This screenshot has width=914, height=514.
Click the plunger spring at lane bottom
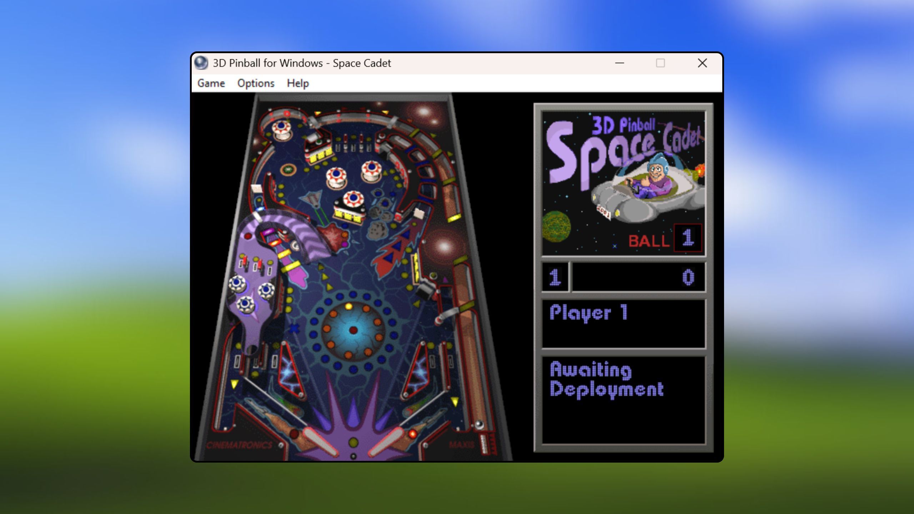[483, 444]
